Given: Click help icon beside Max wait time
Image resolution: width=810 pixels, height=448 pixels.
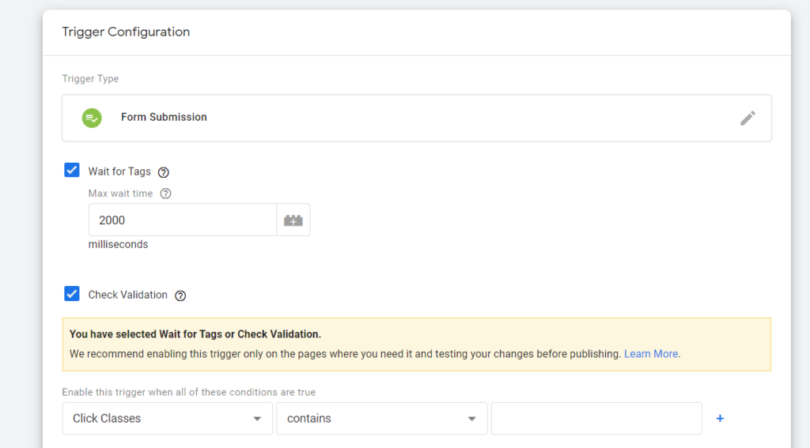Looking at the screenshot, I should (x=165, y=194).
